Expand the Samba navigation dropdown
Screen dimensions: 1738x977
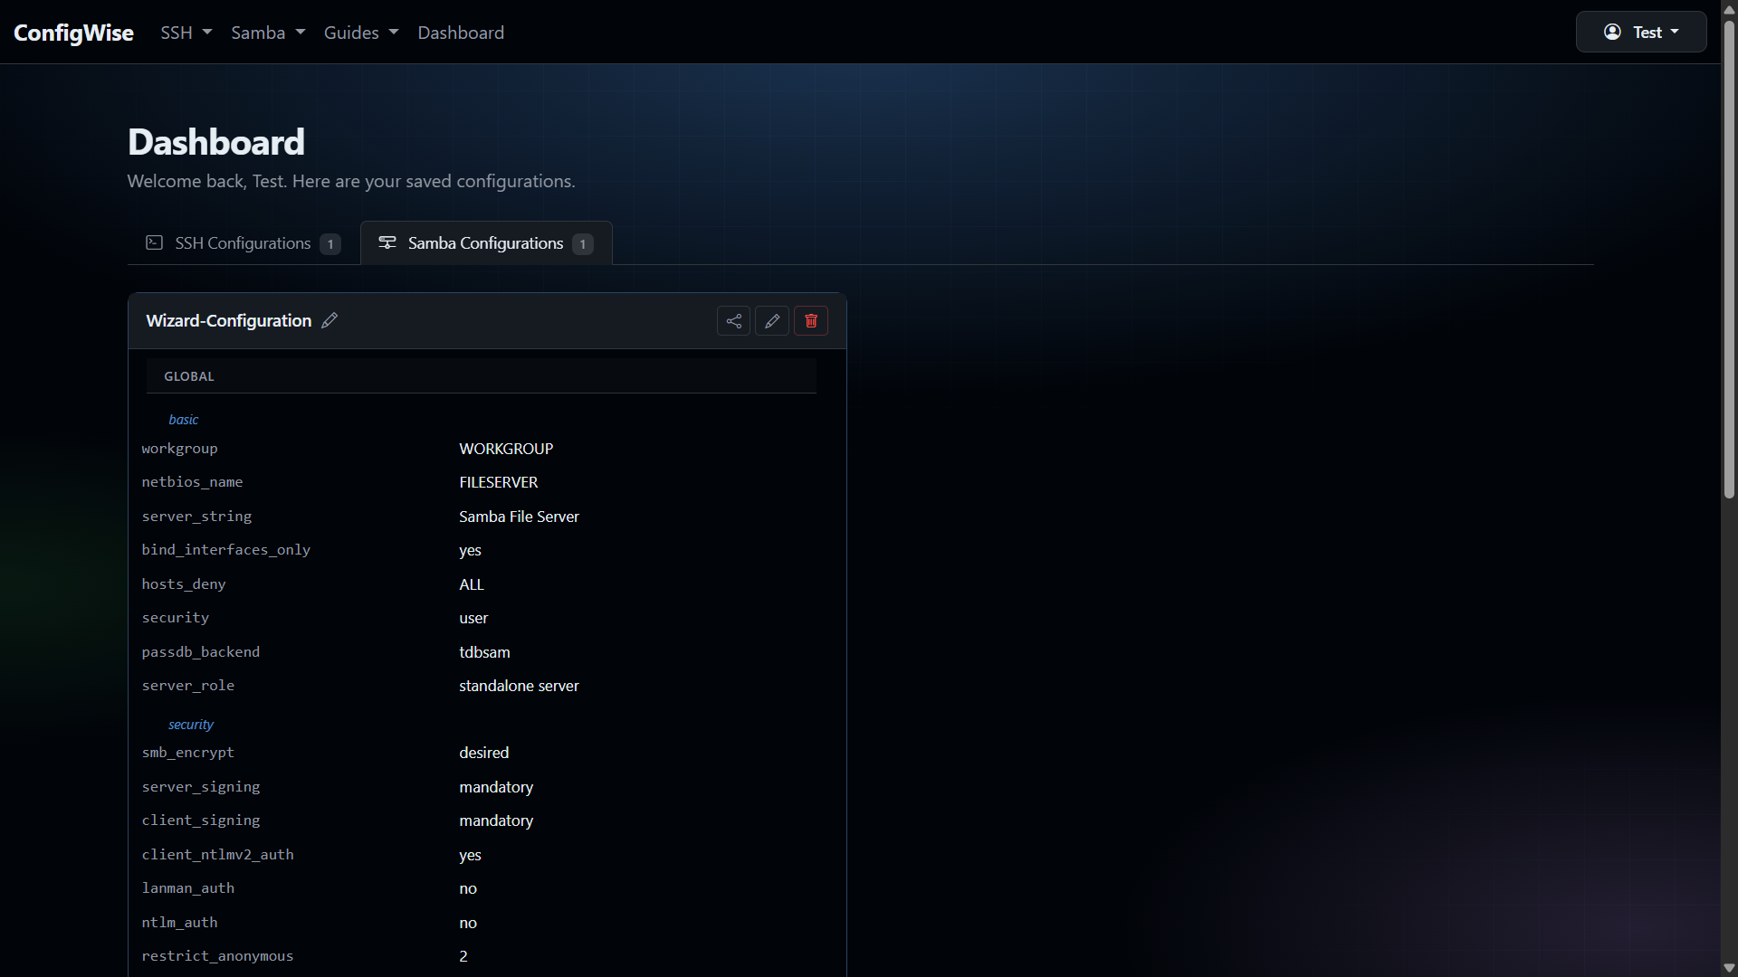tap(268, 33)
